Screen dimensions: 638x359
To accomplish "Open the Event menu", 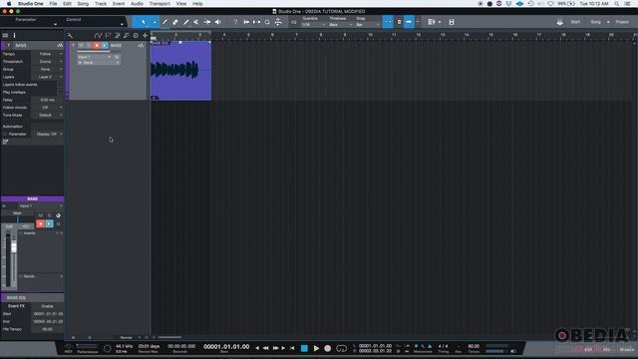I will tap(119, 4).
